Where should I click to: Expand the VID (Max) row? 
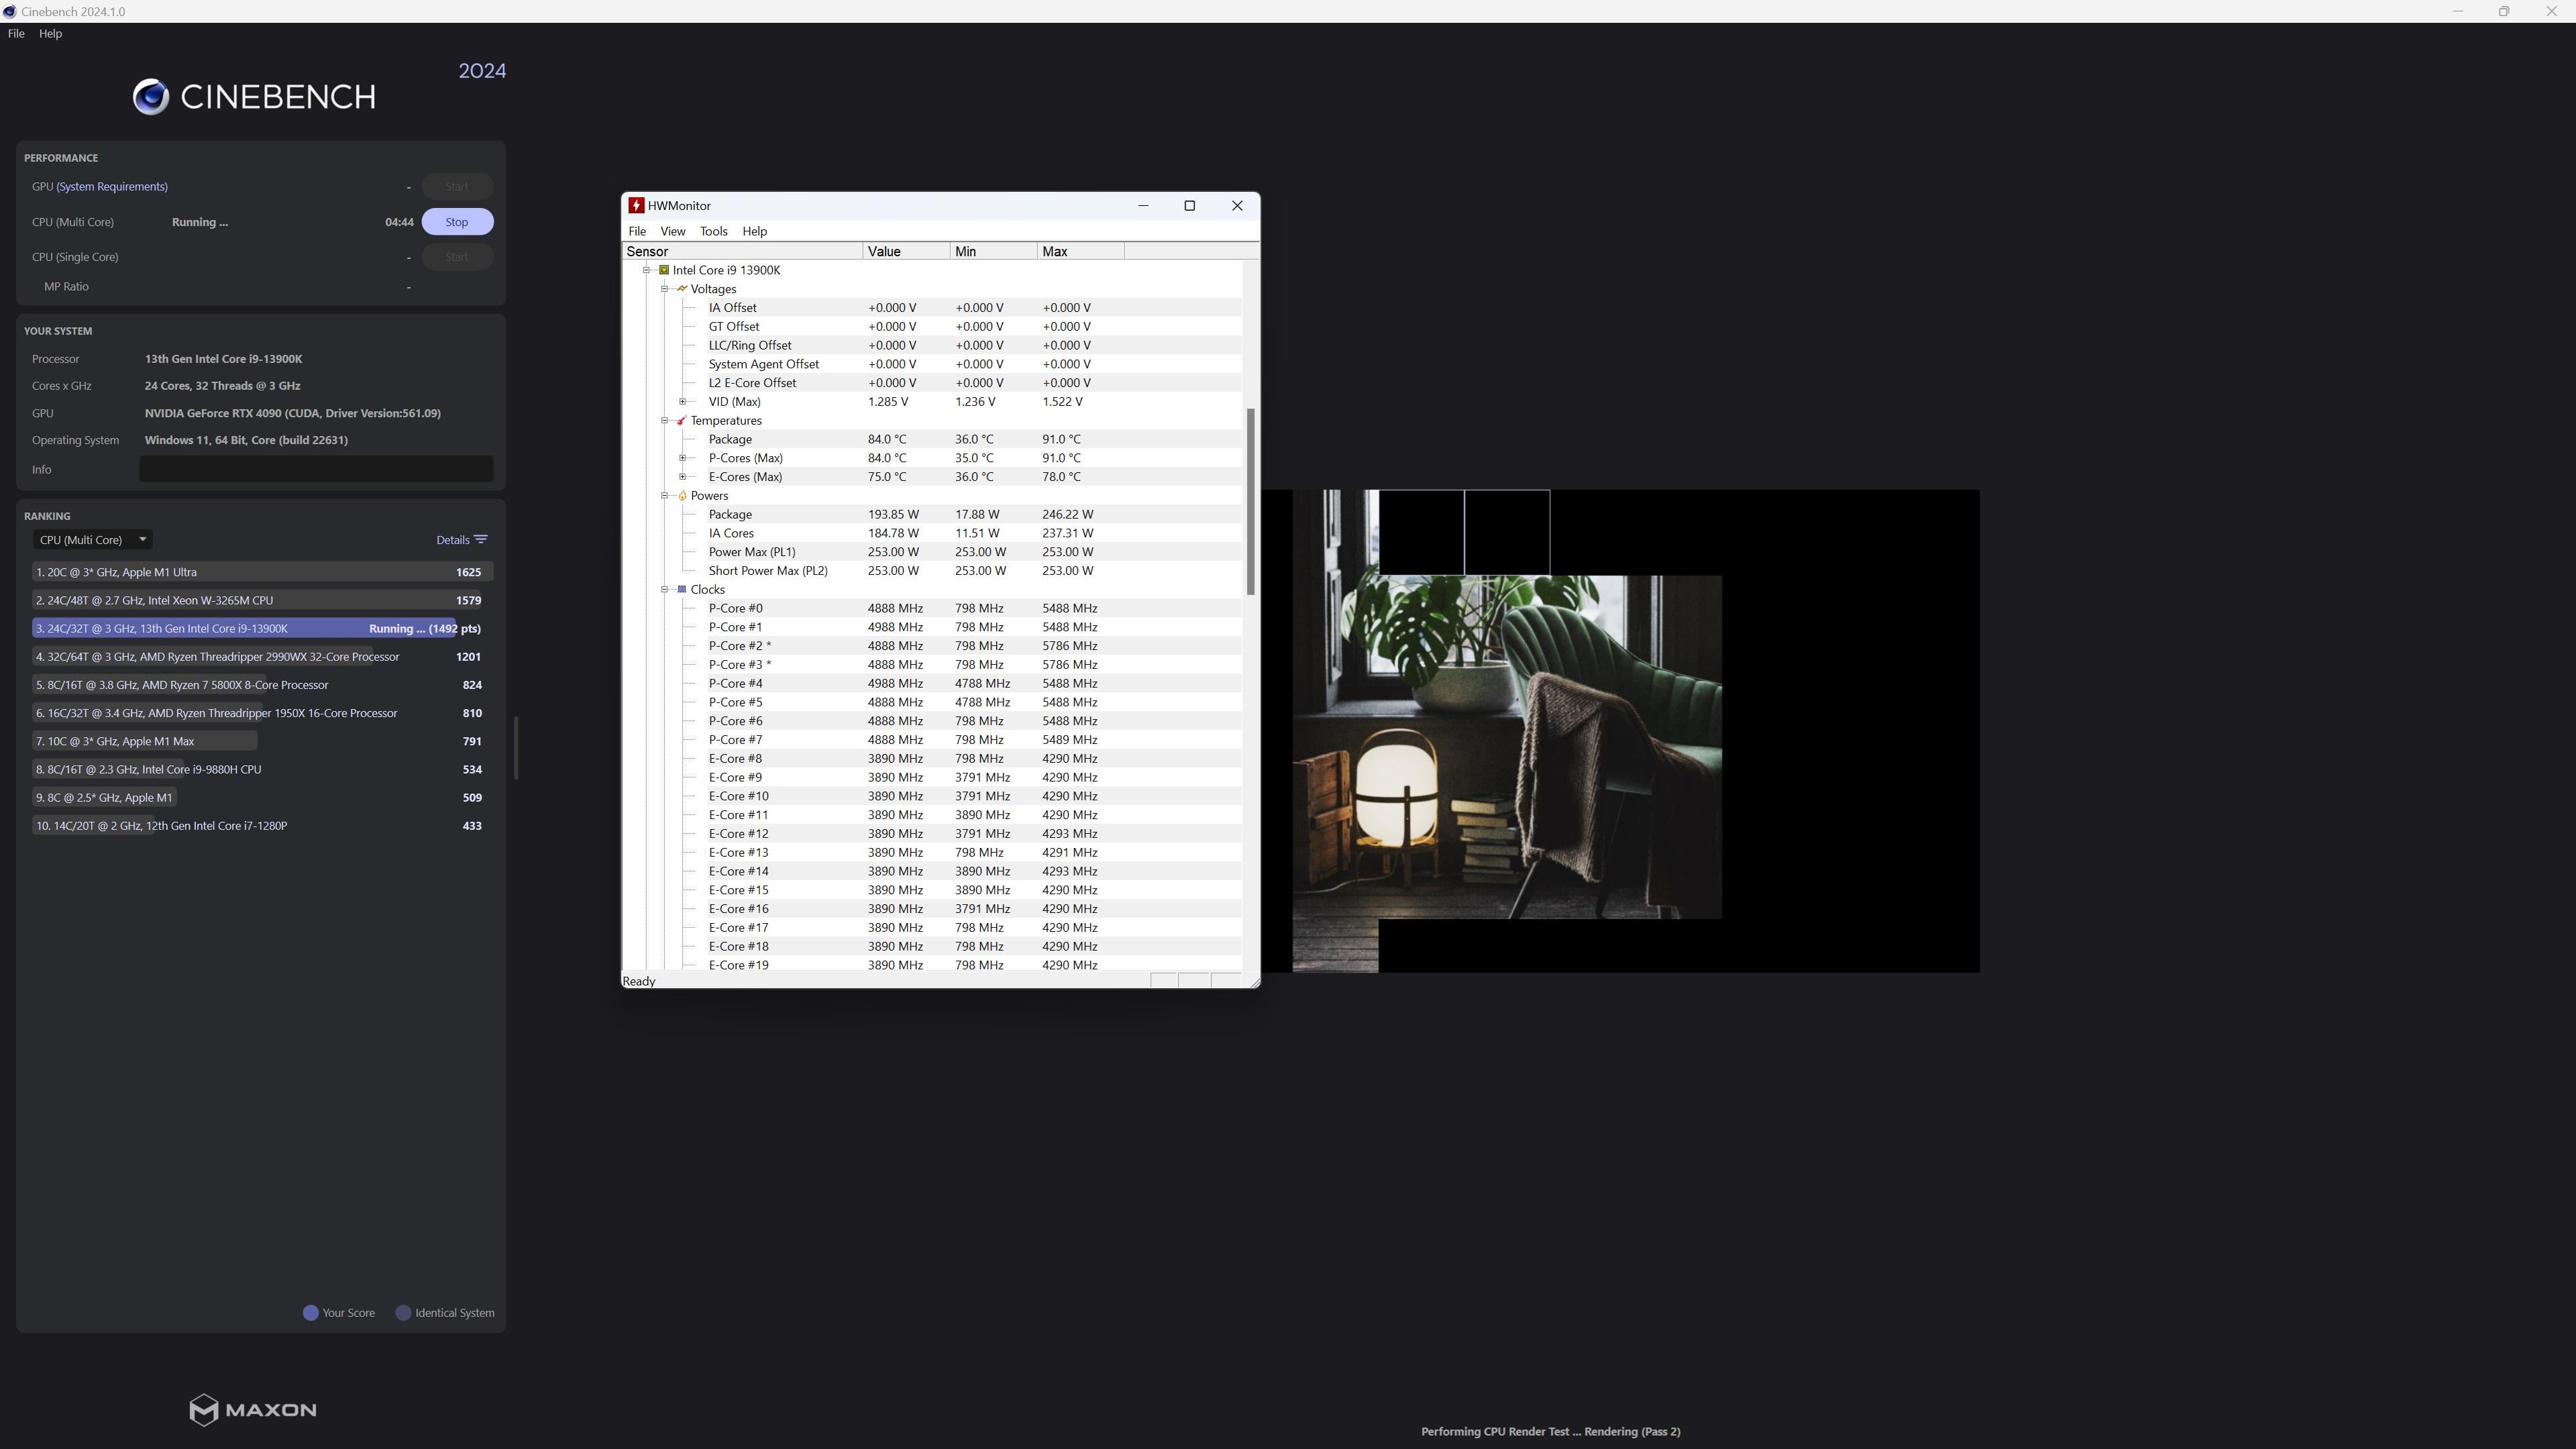tap(682, 402)
